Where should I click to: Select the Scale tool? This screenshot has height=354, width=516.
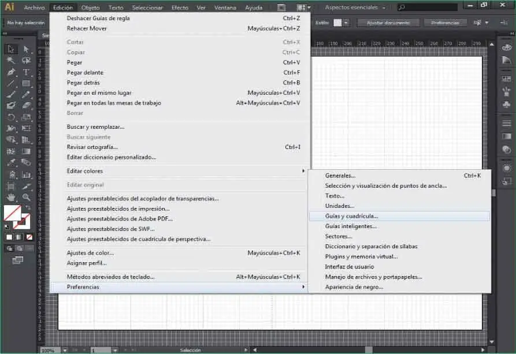pos(27,117)
